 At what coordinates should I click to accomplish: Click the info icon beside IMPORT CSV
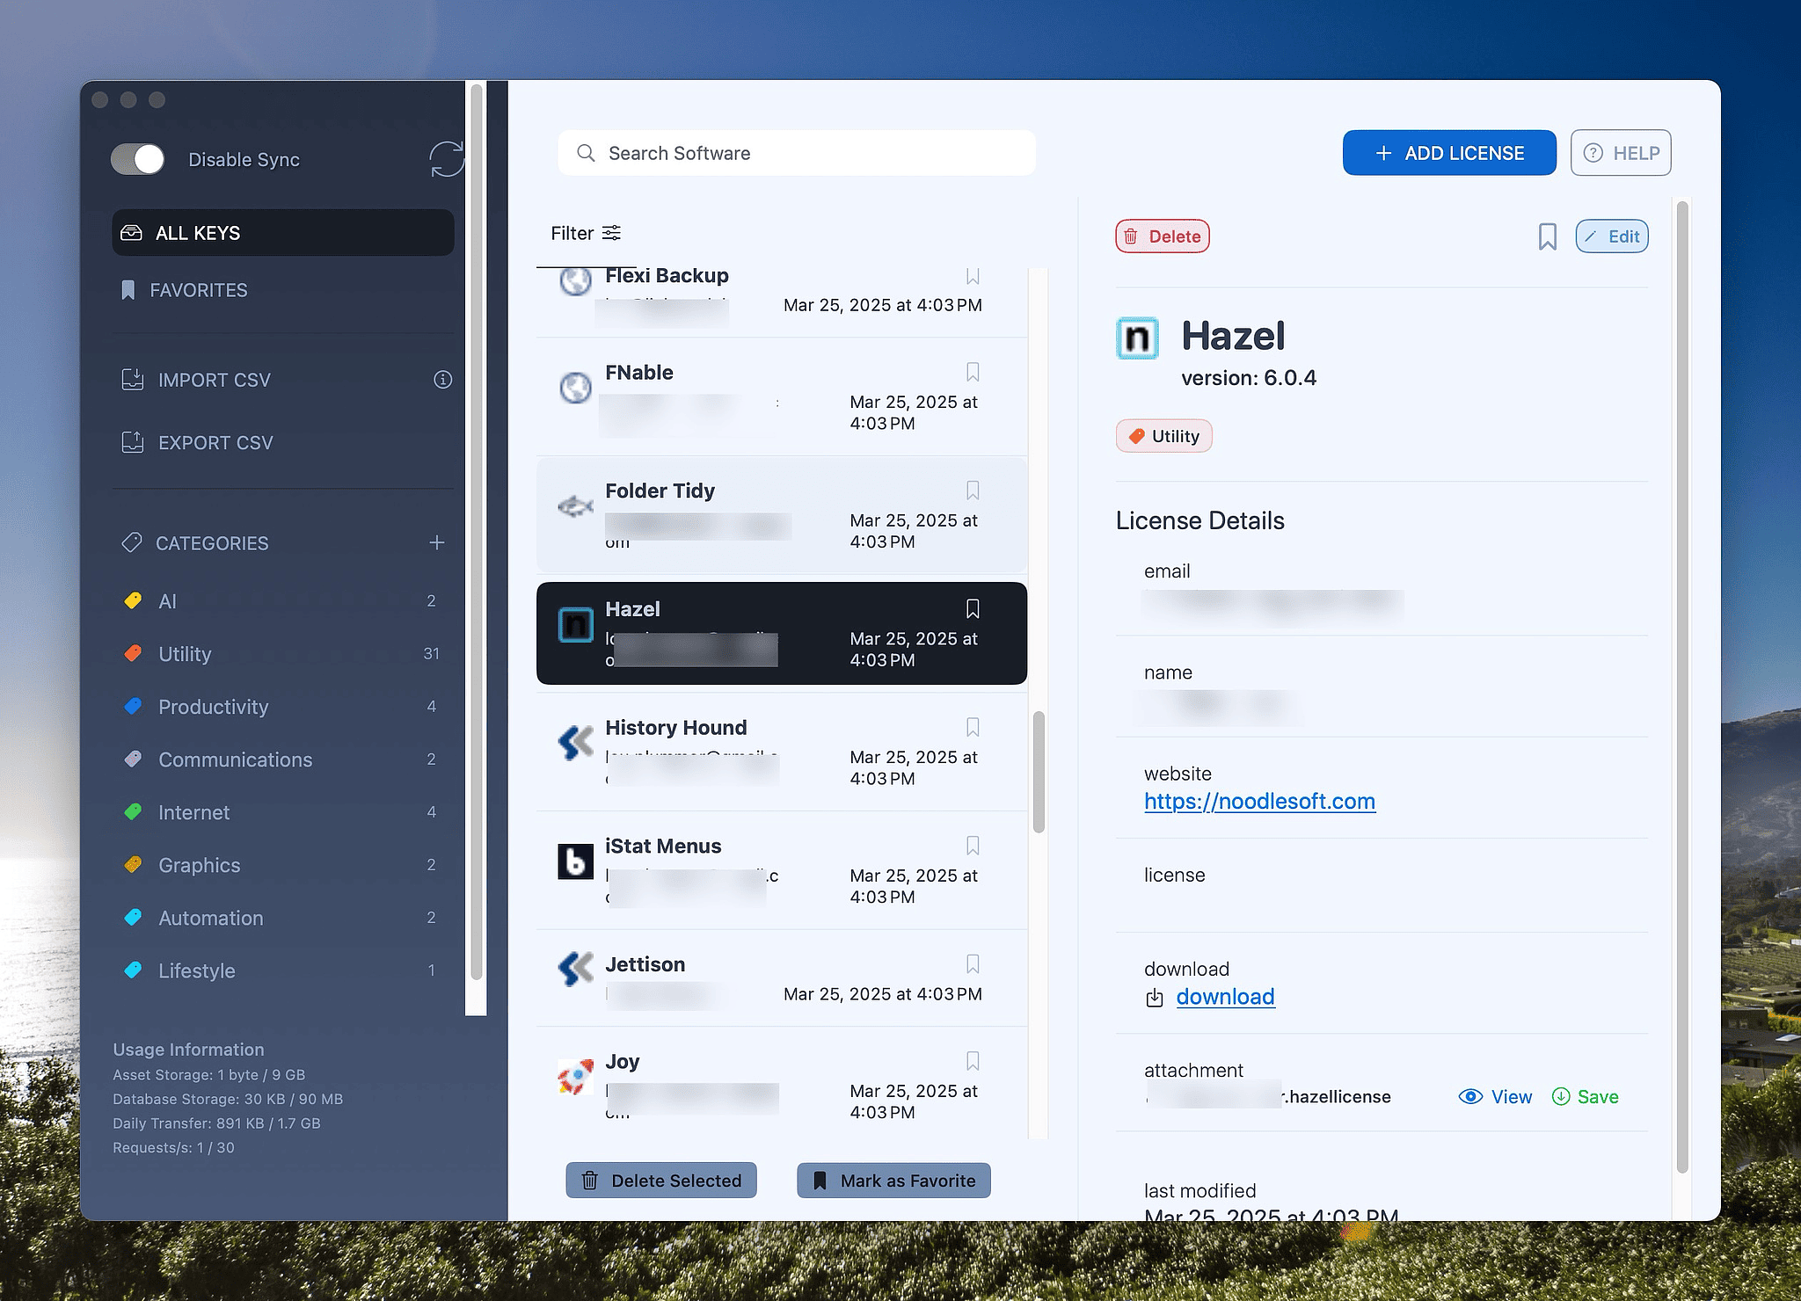443,379
